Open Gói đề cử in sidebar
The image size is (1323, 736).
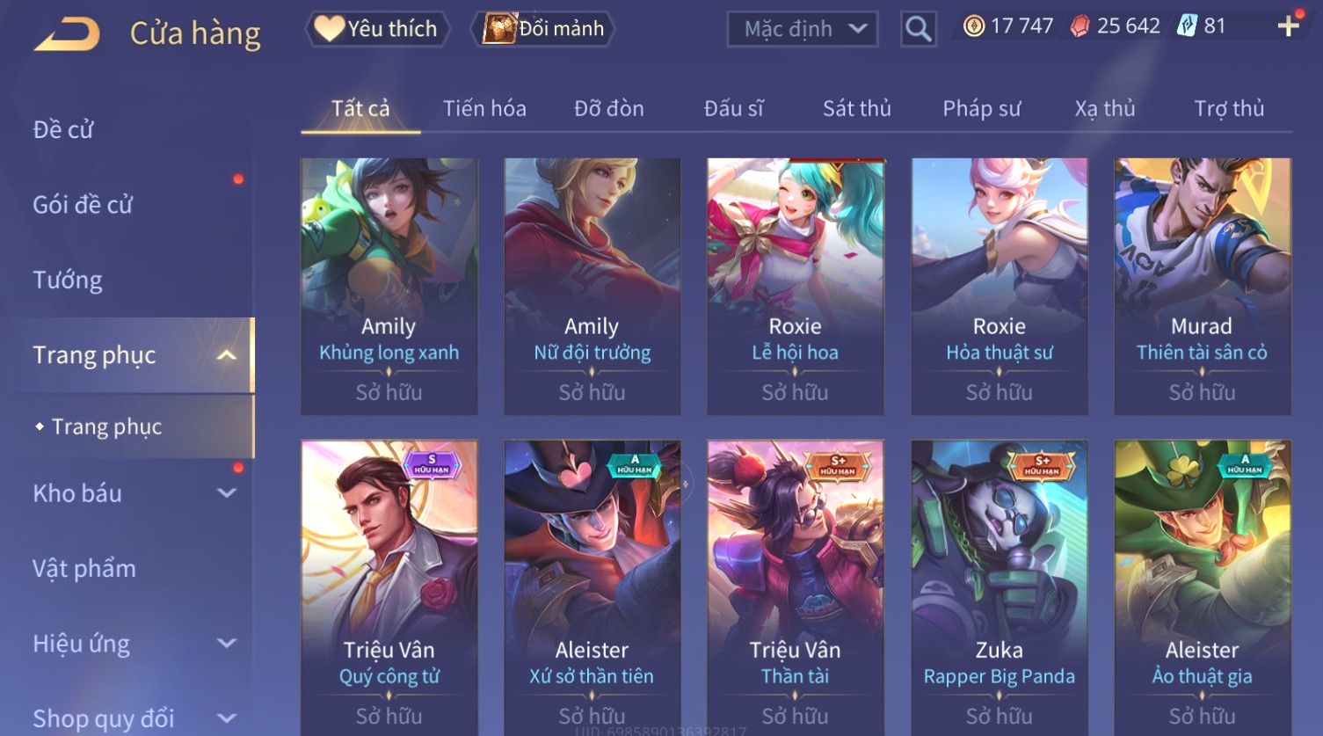tap(83, 205)
